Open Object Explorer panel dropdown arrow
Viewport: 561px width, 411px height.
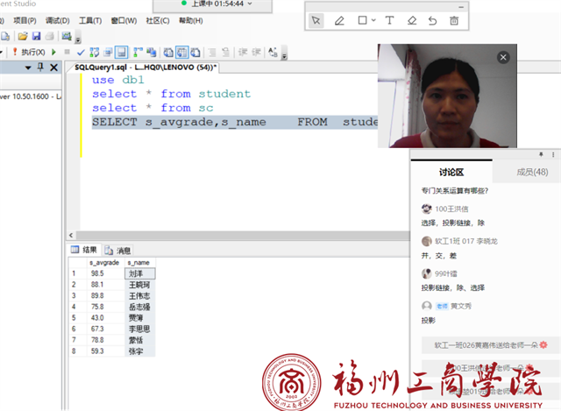(28, 67)
